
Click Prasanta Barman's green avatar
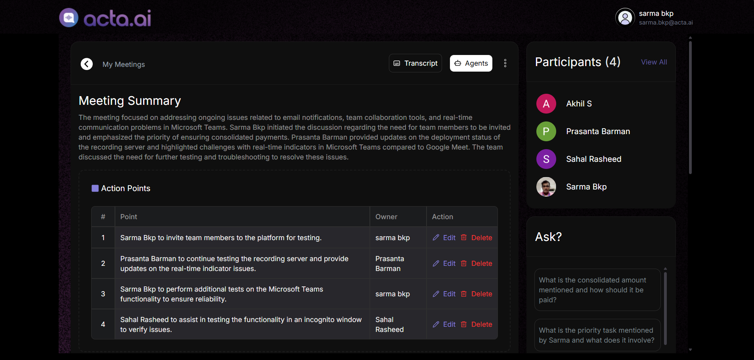(546, 131)
